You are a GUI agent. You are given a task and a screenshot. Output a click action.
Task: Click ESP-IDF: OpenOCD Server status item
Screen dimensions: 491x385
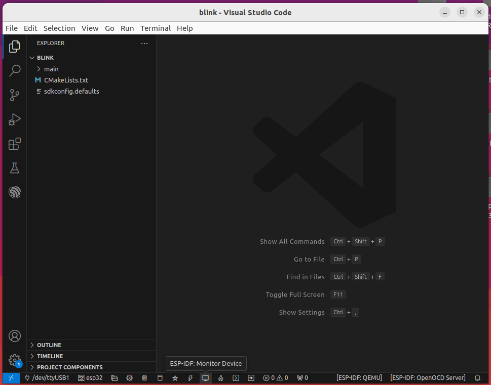coord(428,378)
